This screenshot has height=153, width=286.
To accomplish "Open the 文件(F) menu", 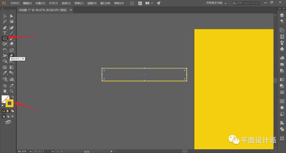I will [x=15, y=3].
